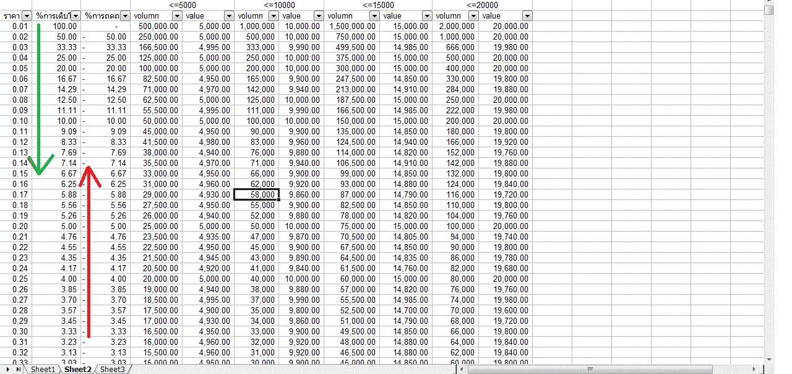The width and height of the screenshot is (792, 374).
Task: Select the cell 29,000.00
Action: 157,194
